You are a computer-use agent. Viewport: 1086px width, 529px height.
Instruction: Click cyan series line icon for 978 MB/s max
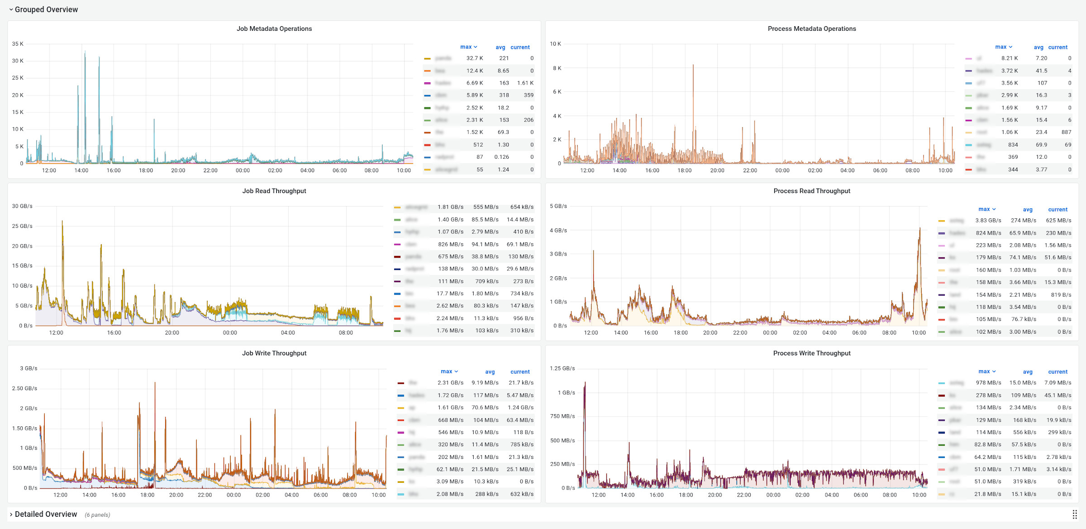942,383
